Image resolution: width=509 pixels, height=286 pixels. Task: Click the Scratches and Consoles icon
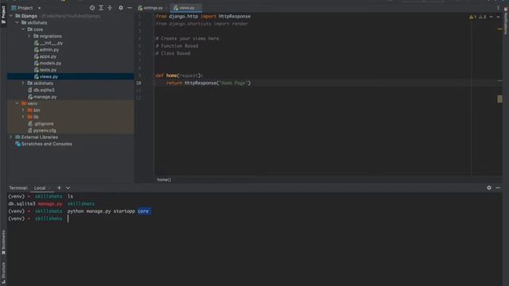[17, 144]
